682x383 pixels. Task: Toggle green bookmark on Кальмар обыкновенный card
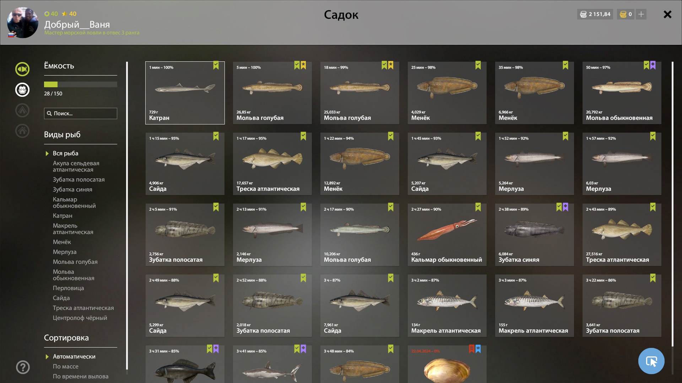pos(478,207)
